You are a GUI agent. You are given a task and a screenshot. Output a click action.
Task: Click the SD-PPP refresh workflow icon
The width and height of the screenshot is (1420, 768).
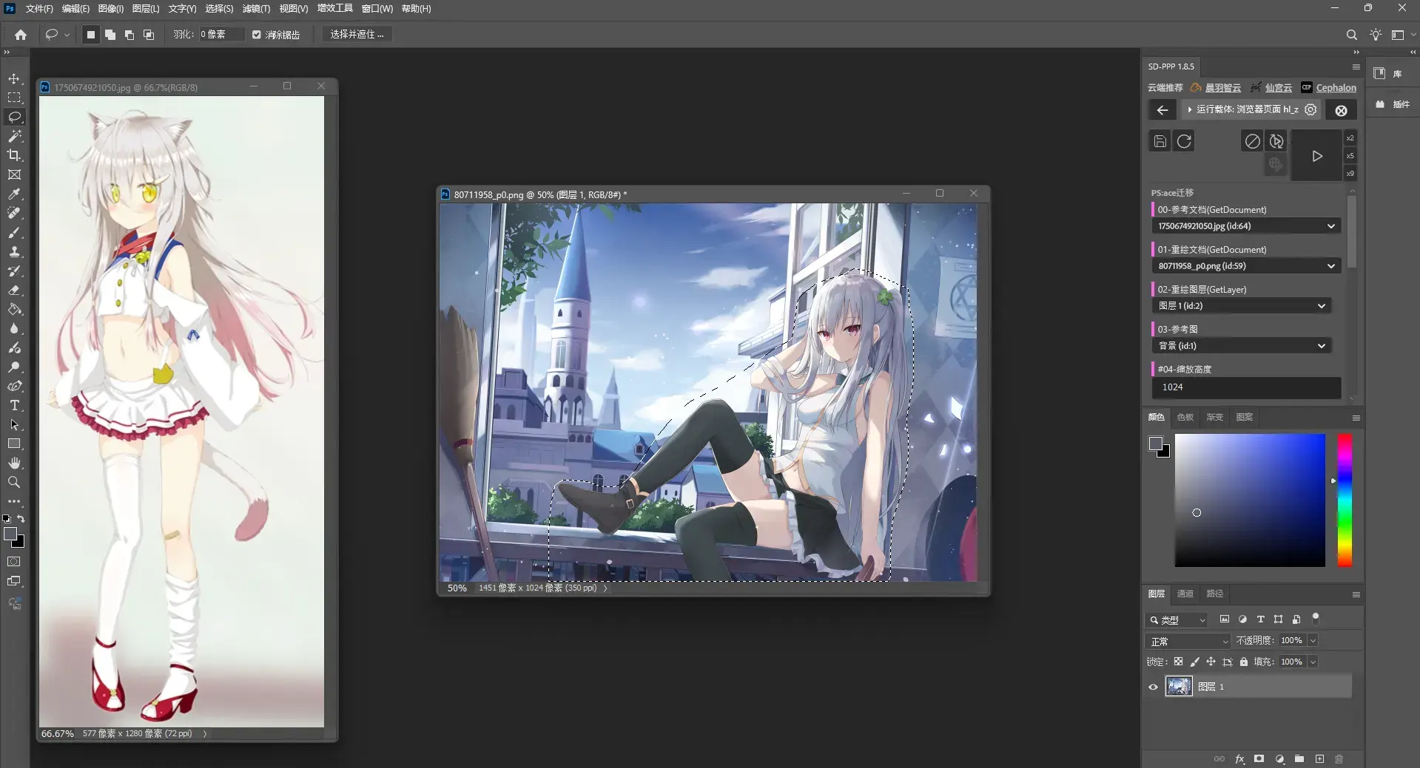[x=1184, y=141]
